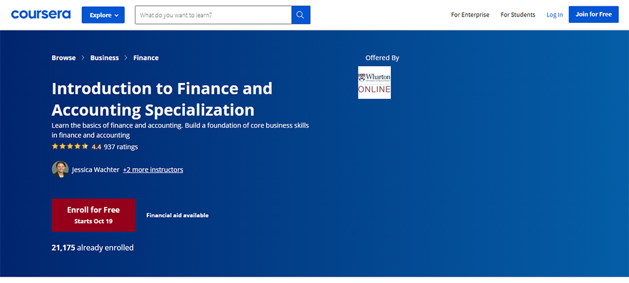Open Jessica Wachter instructor name
This screenshot has width=629, height=283.
click(x=95, y=169)
